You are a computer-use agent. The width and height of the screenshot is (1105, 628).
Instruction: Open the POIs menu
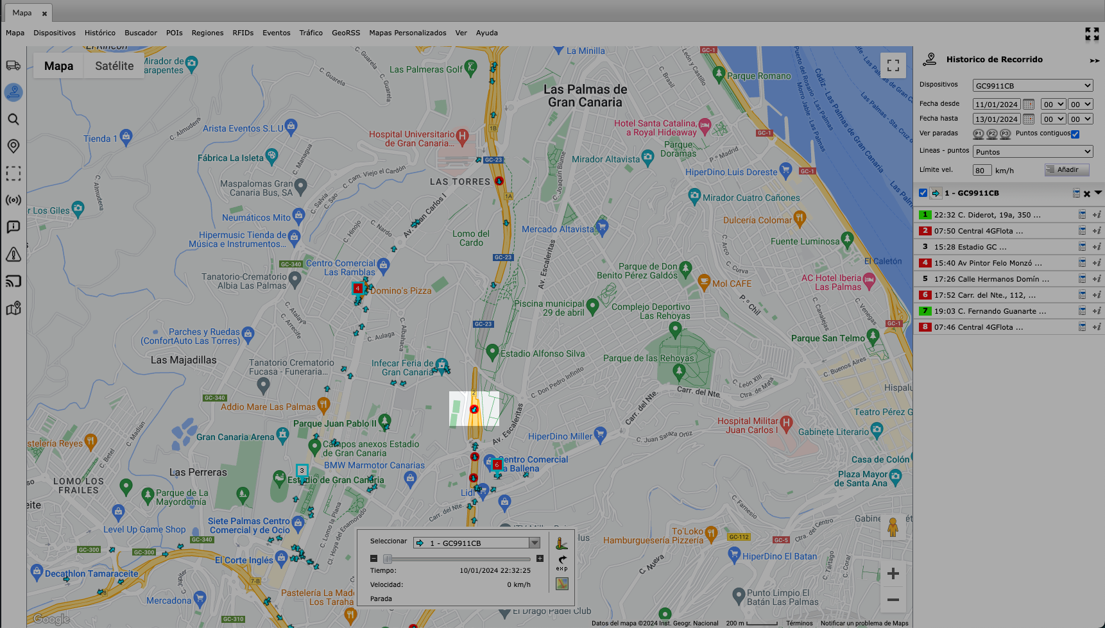pos(174,33)
